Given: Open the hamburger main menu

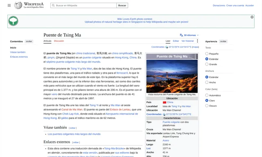Looking at the screenshot, I should [9, 5].
